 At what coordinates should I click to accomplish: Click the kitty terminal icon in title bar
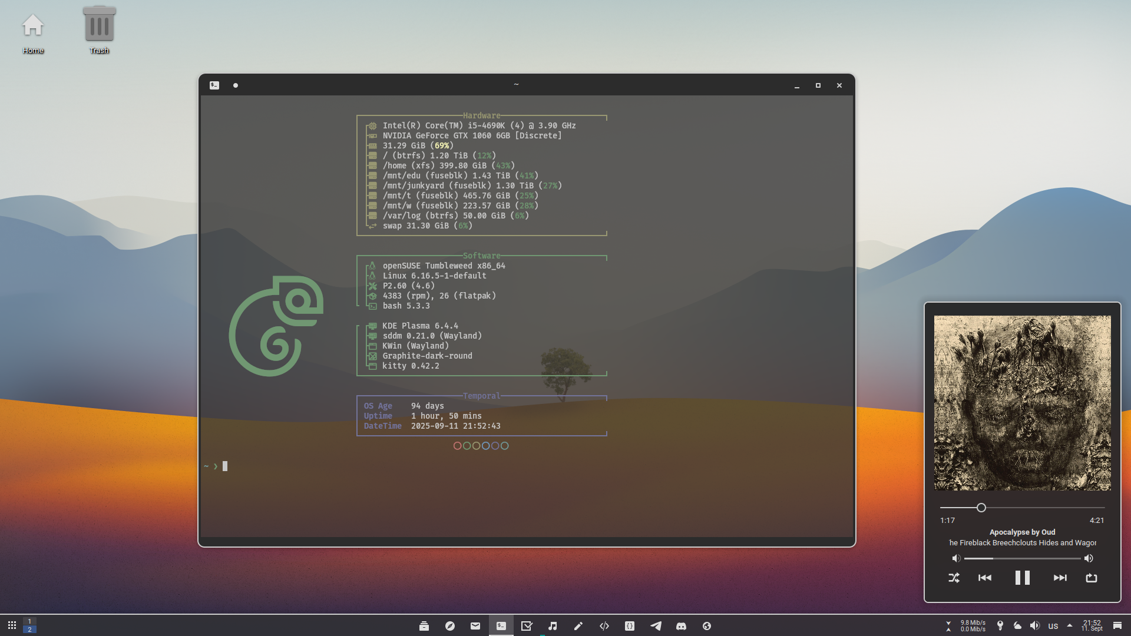[214, 85]
